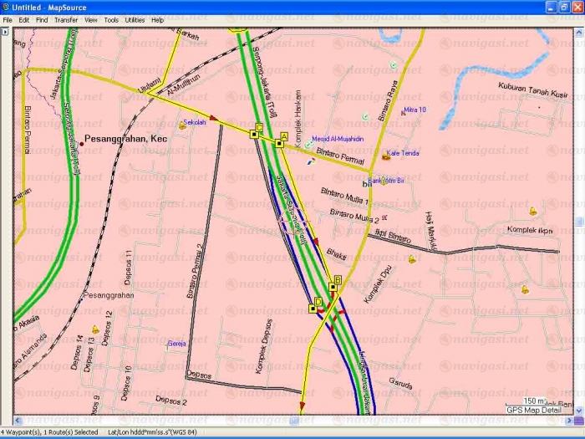Click waypoint C marker

click(x=254, y=134)
